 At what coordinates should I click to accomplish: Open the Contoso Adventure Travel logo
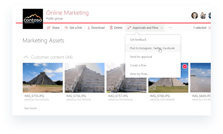point(33,19)
